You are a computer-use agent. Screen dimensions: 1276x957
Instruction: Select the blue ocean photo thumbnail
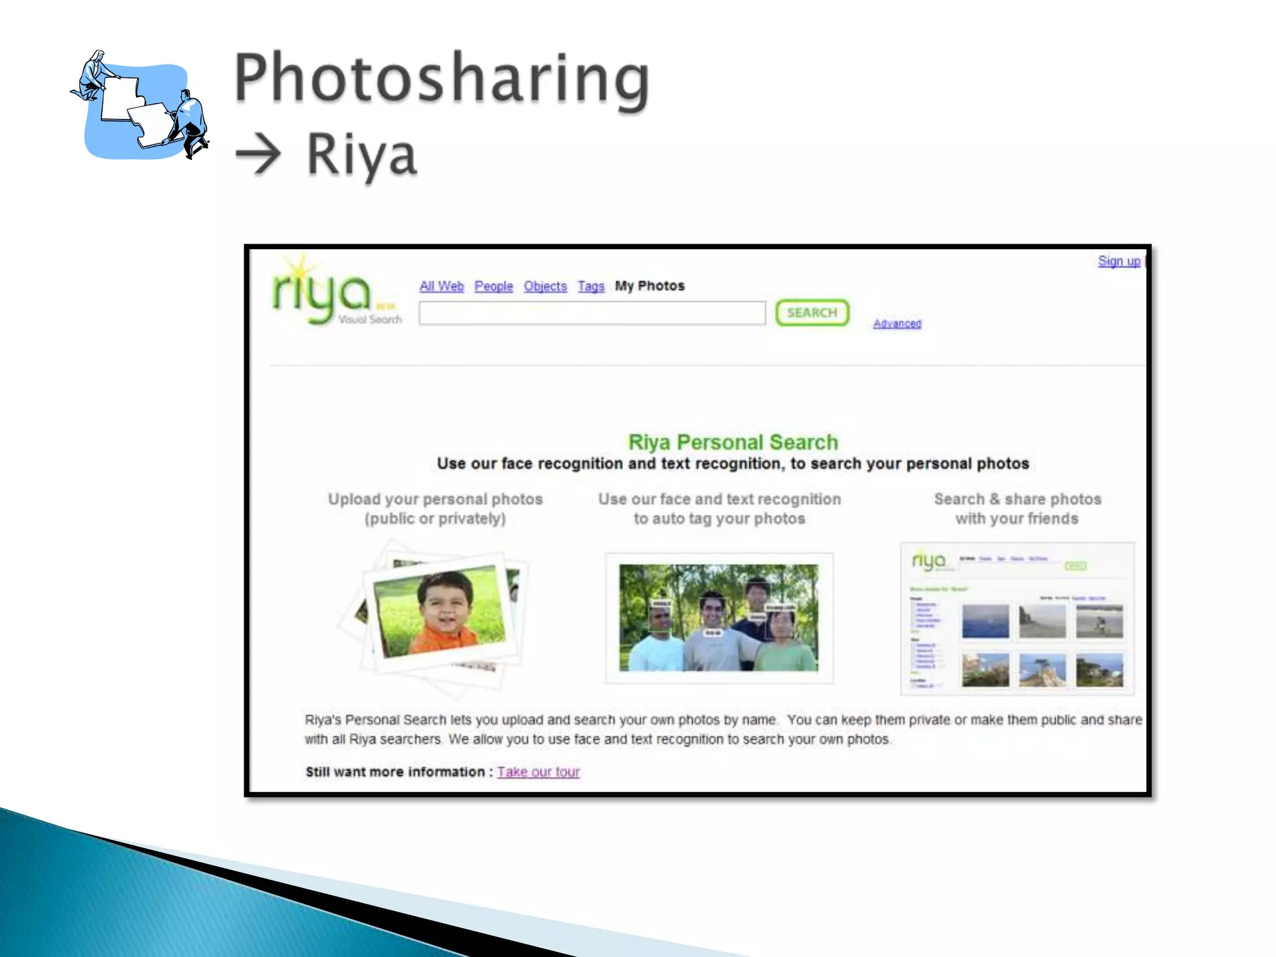tap(984, 621)
